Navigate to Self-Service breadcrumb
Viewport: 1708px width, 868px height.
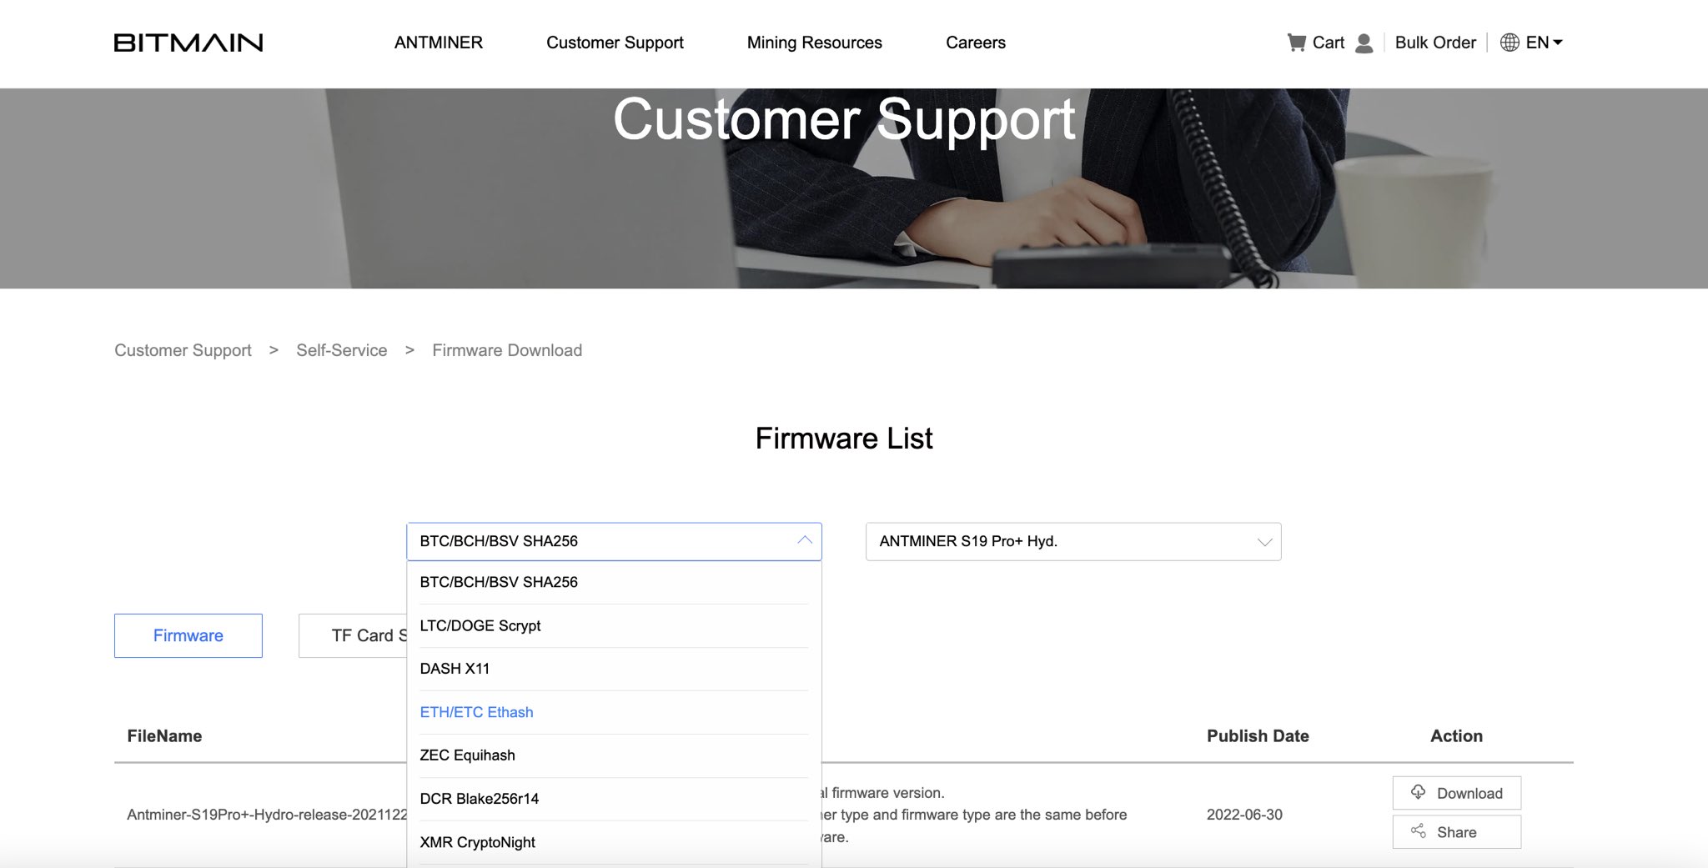click(342, 350)
